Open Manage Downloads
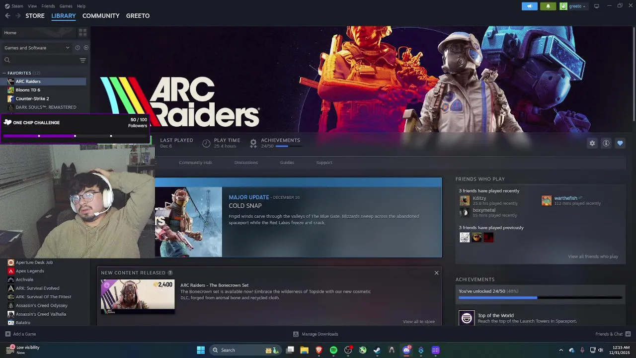 coord(316,334)
